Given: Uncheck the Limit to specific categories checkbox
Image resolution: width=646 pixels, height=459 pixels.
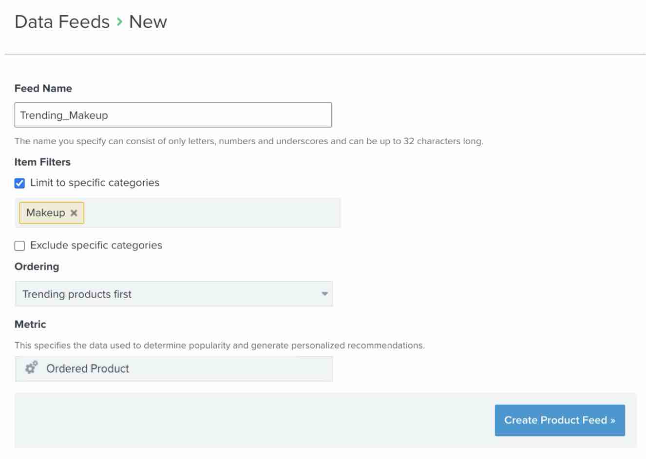Looking at the screenshot, I should [x=19, y=183].
